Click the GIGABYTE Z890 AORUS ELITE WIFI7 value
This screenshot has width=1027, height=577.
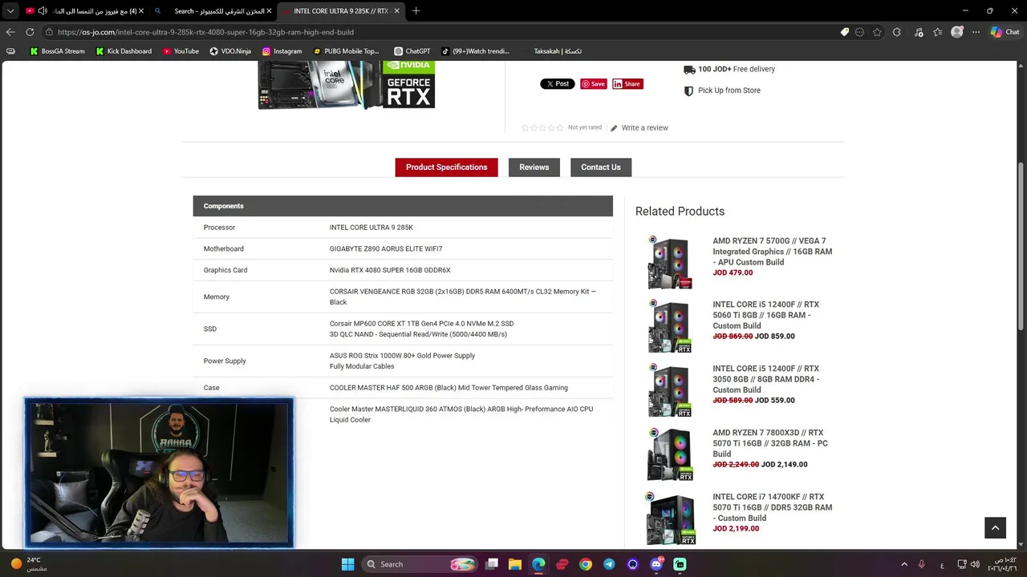pos(386,249)
